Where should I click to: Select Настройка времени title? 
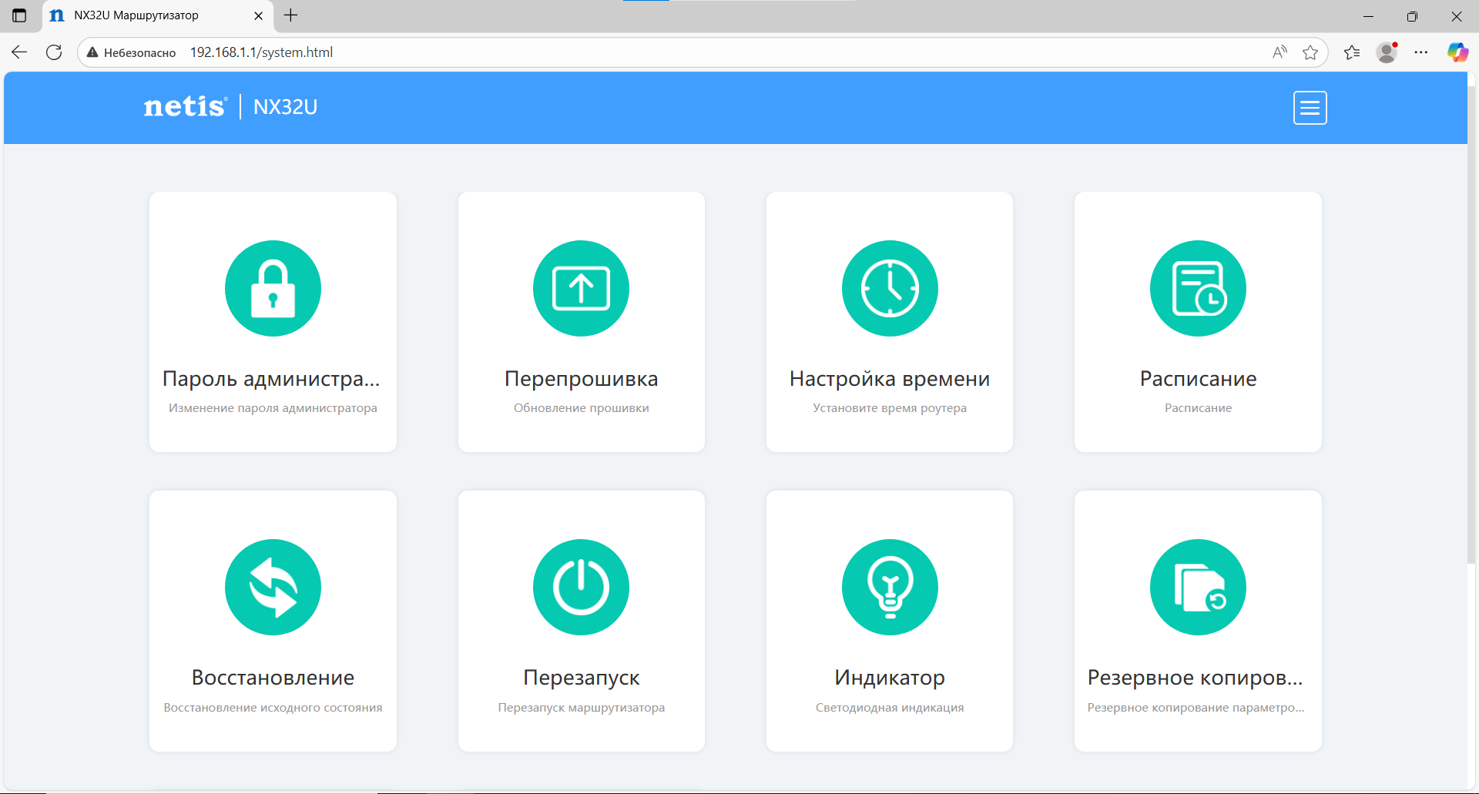(x=890, y=378)
